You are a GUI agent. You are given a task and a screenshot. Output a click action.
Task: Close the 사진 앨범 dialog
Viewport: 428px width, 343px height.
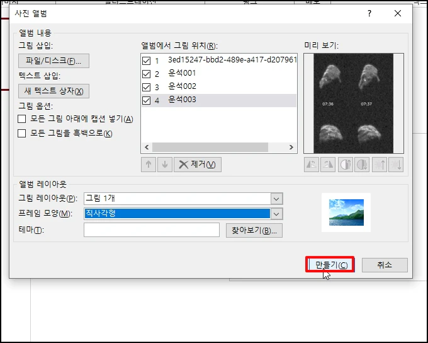coord(398,13)
